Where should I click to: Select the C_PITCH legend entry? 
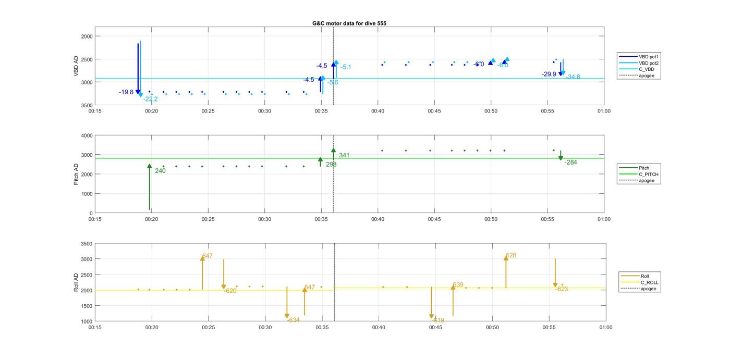[x=639, y=174]
